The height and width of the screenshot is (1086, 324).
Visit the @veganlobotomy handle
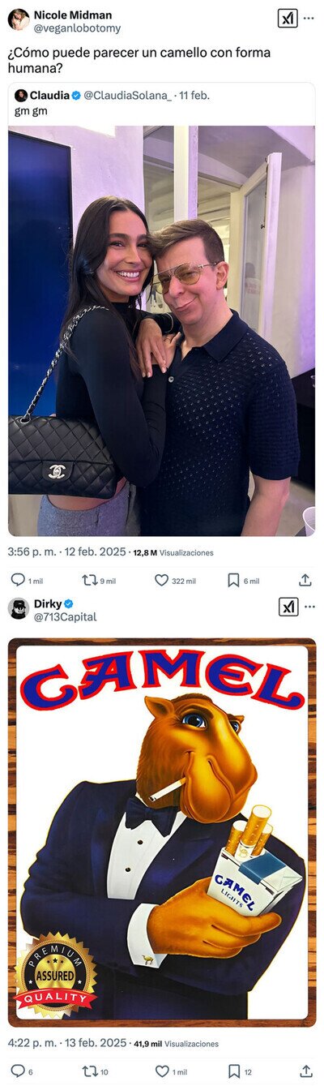pyautogui.click(x=77, y=28)
